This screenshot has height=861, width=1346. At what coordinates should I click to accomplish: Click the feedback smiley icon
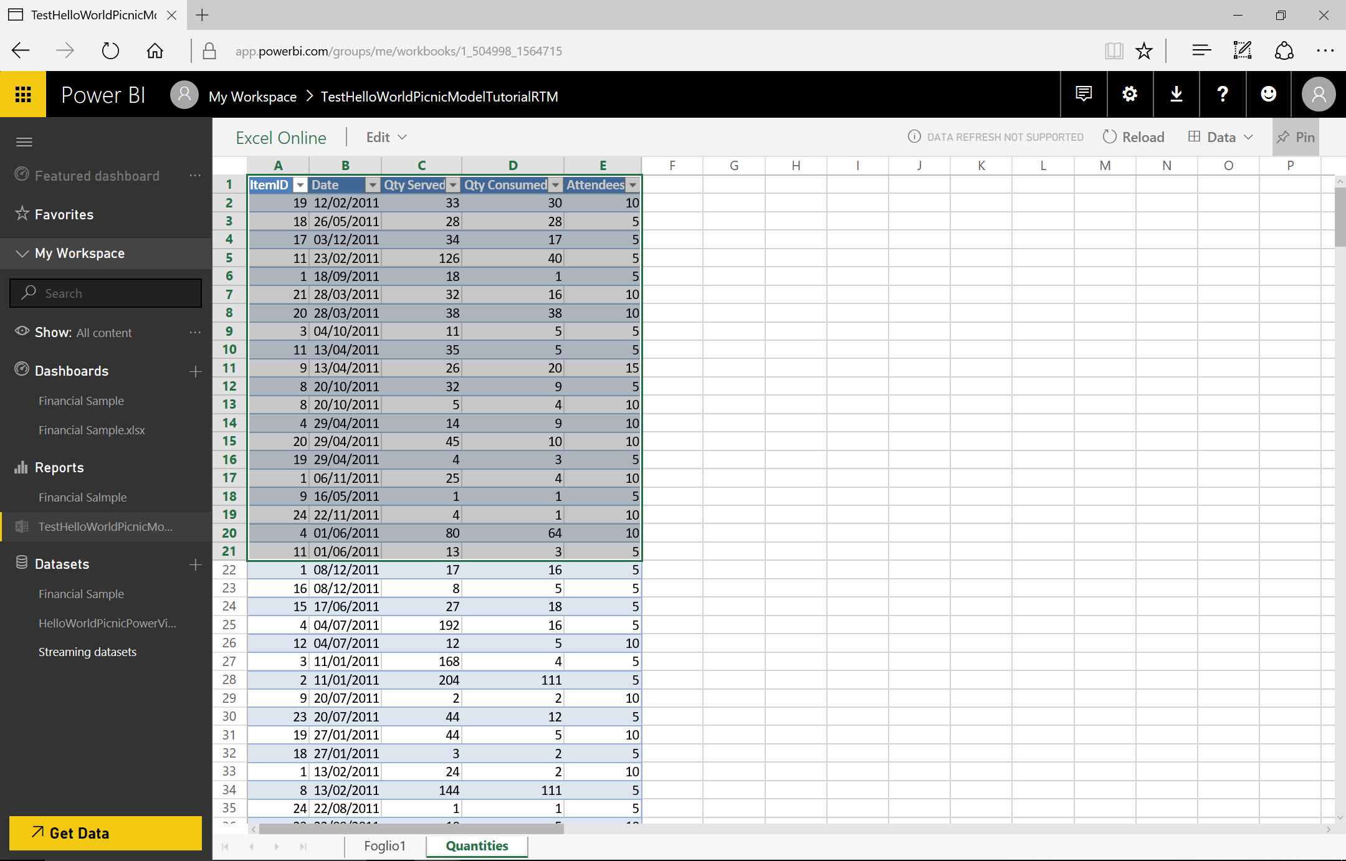coord(1268,94)
